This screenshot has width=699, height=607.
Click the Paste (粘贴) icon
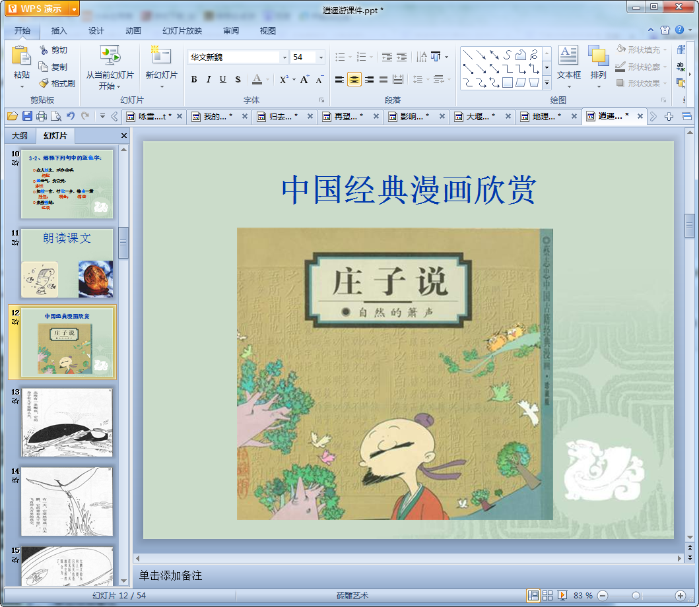pos(21,56)
